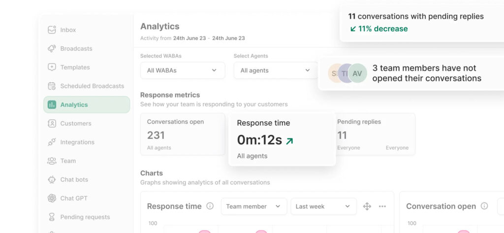Click the move handle icon on Response time chart
504x233 pixels.
[367, 206]
